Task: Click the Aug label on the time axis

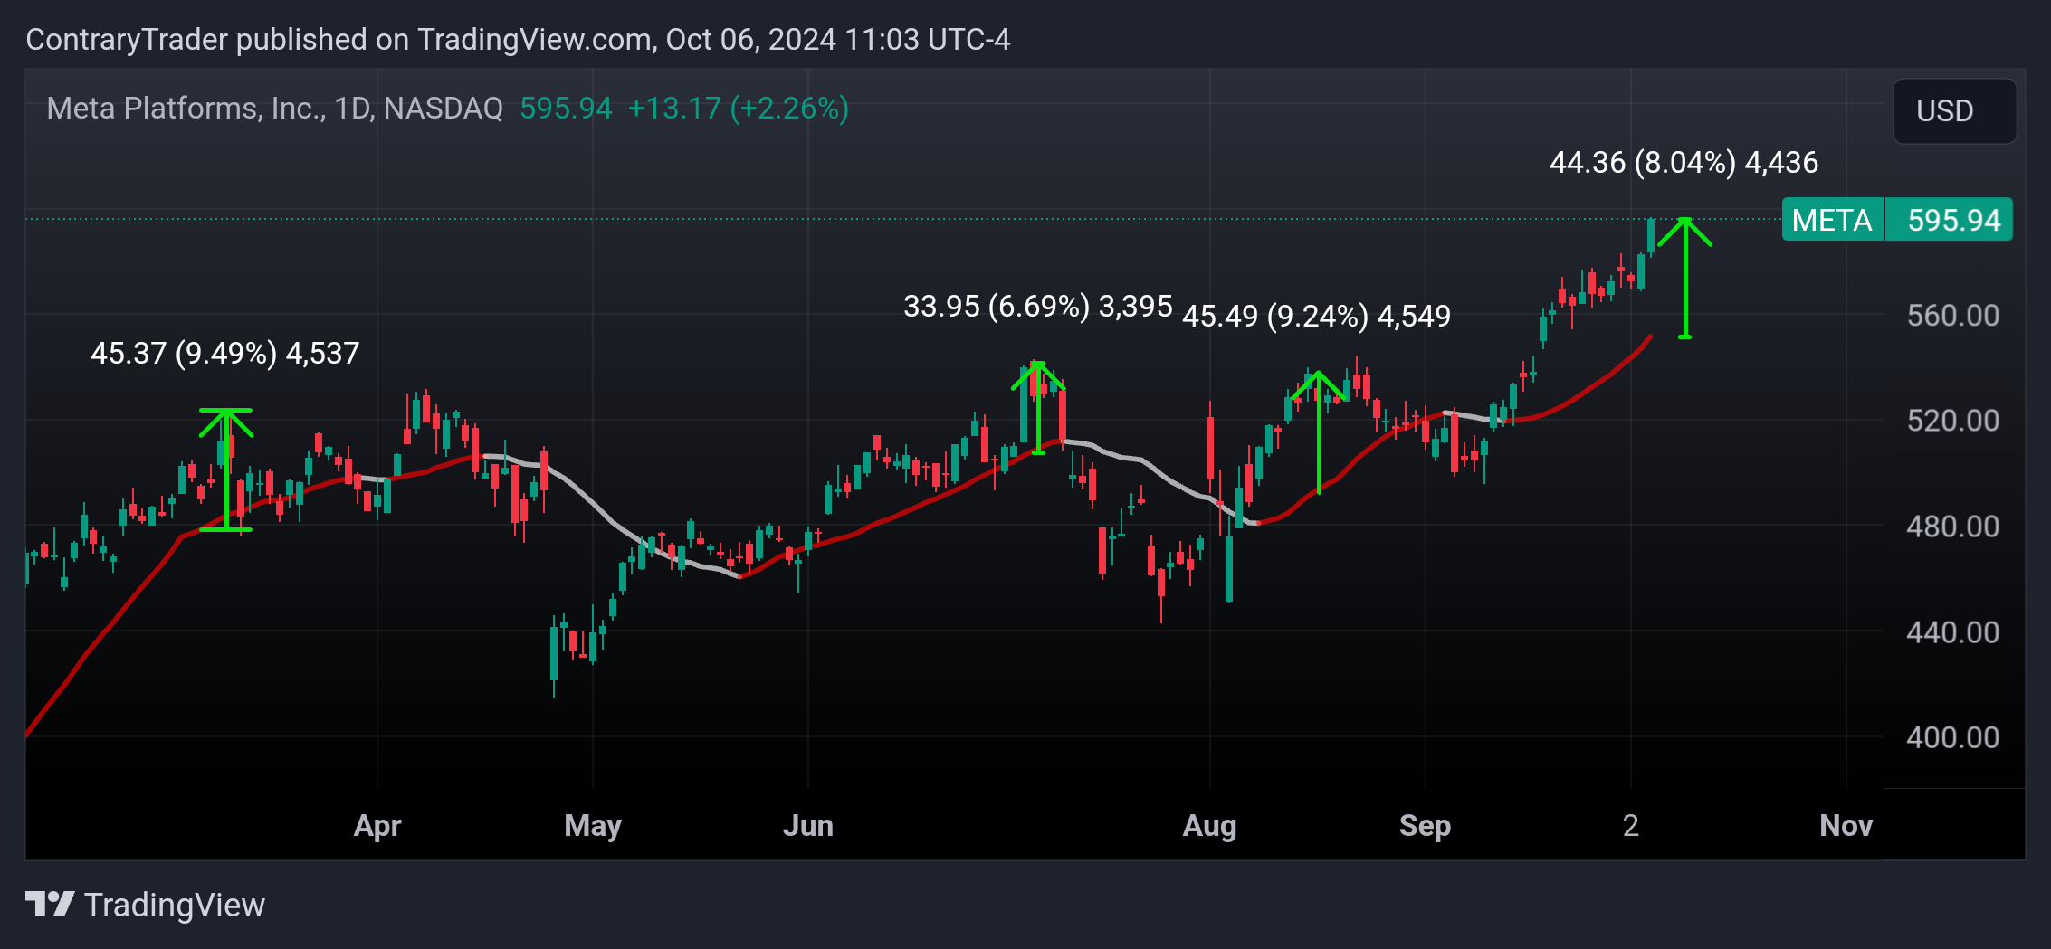Action: click(1210, 825)
